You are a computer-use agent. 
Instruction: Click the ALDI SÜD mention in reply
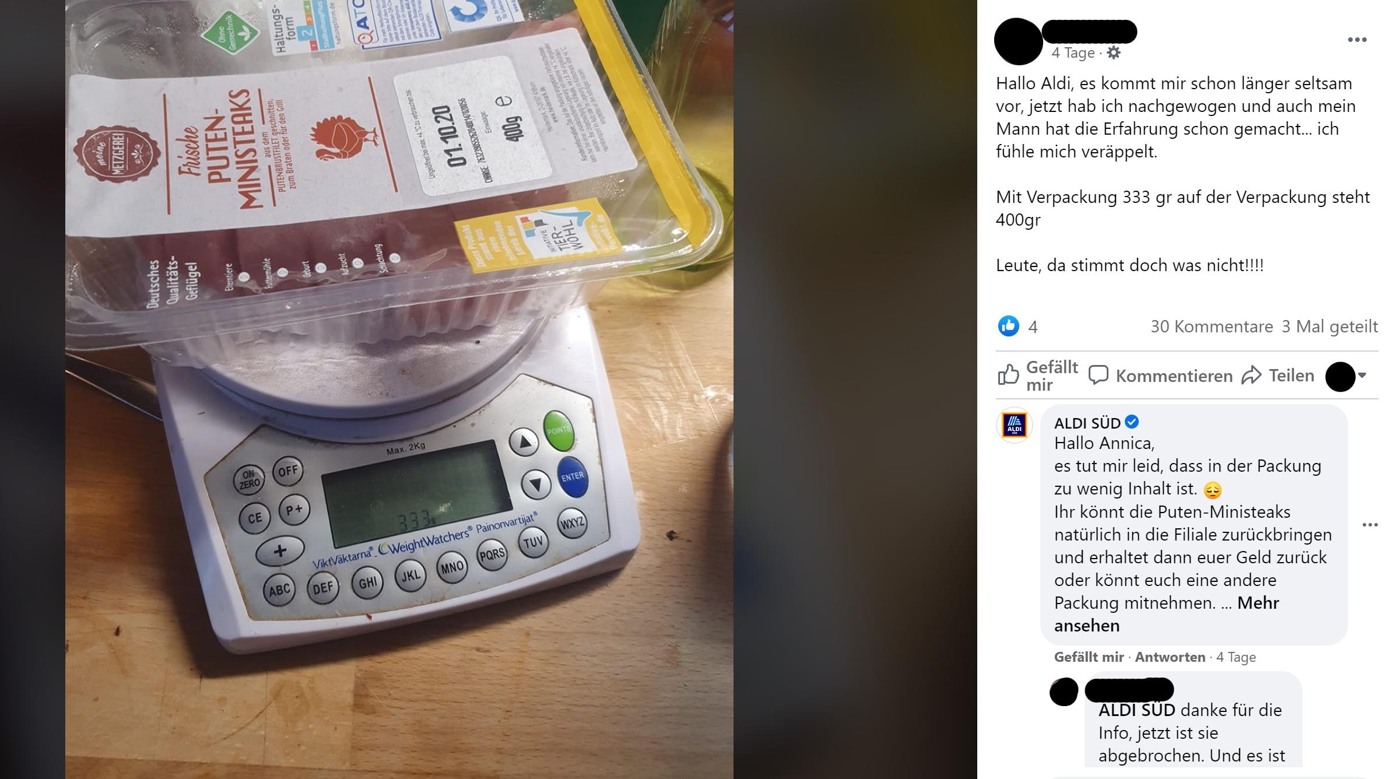(1137, 710)
